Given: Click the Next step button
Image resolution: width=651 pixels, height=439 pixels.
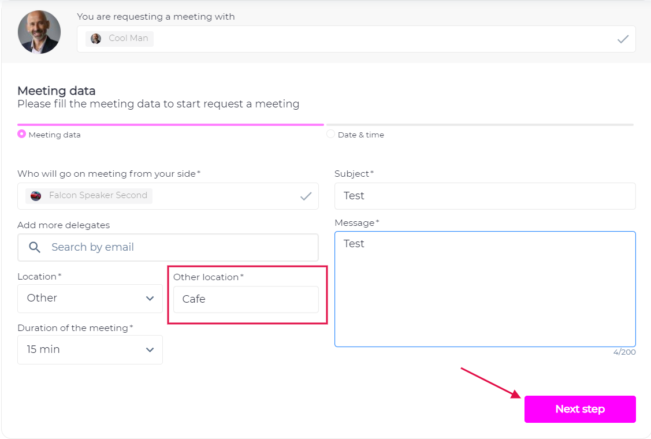Looking at the screenshot, I should [x=580, y=409].
